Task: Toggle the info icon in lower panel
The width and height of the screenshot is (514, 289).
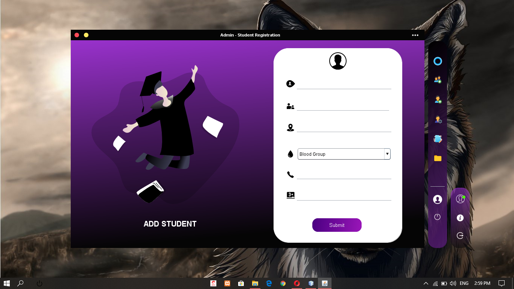Action: tap(460, 218)
